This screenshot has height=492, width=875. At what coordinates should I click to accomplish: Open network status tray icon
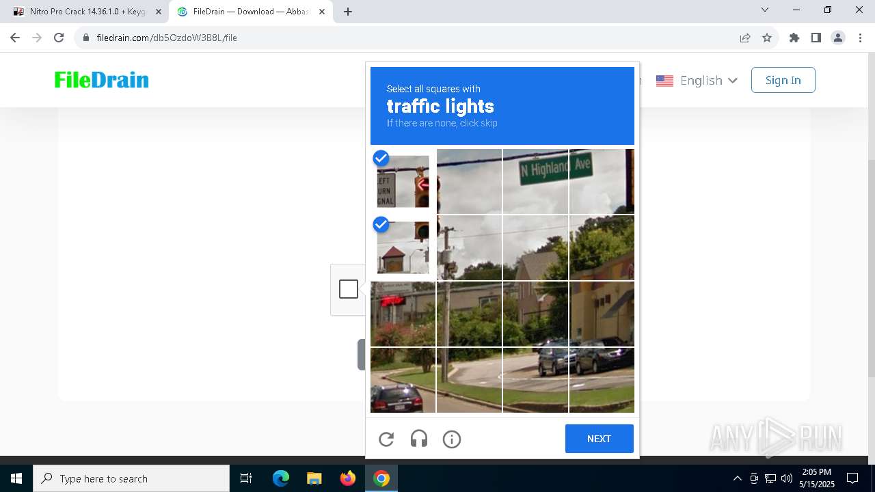click(x=770, y=478)
